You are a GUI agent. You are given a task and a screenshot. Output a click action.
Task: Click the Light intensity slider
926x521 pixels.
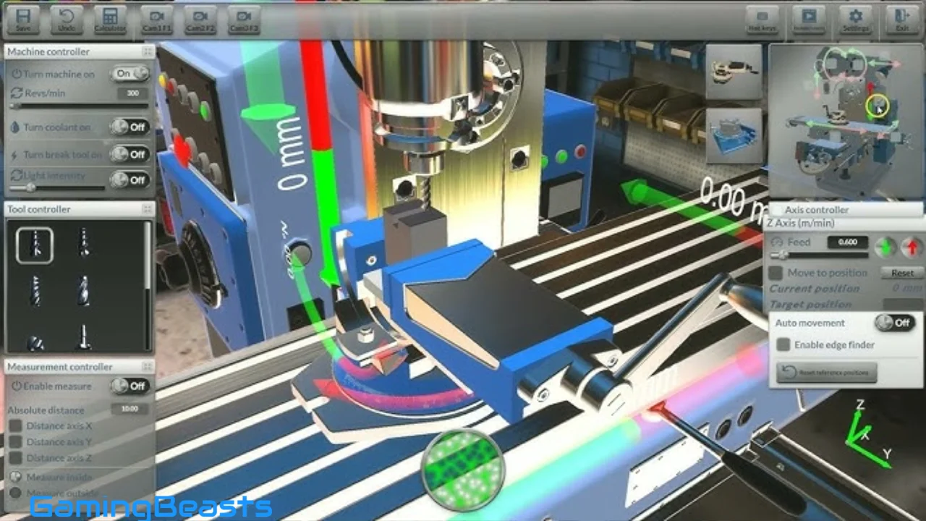[x=56, y=188]
